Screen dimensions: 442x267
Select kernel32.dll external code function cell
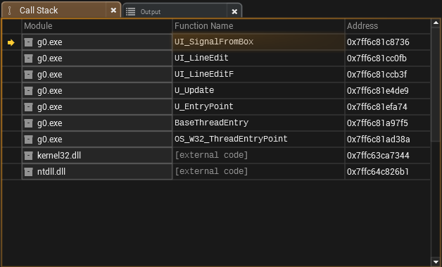[x=258, y=155]
